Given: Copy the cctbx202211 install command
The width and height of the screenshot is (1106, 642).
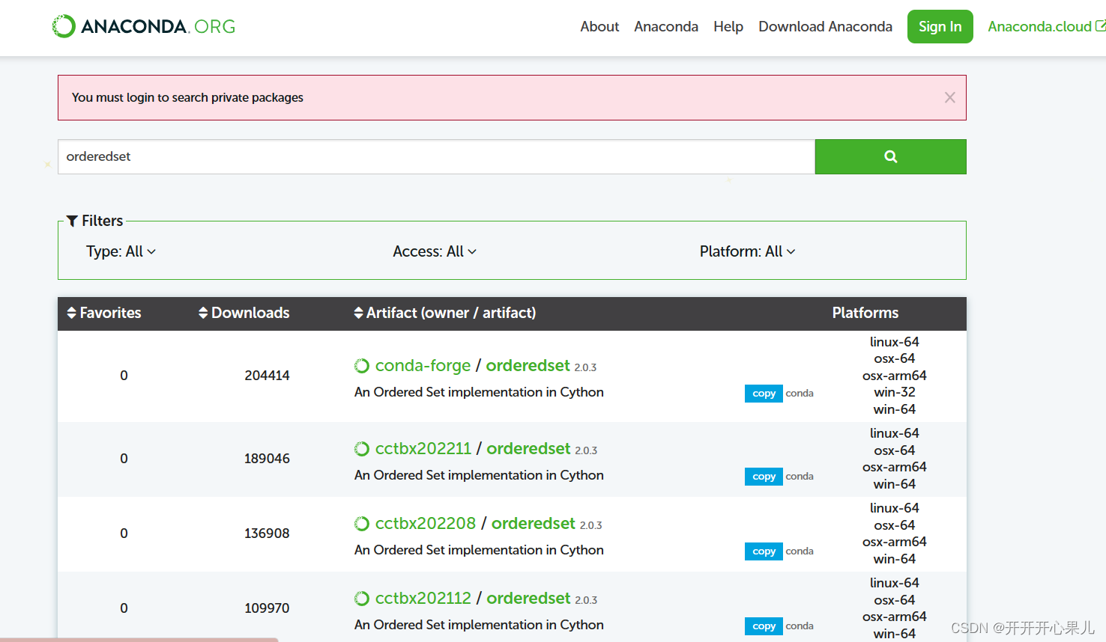Looking at the screenshot, I should (x=764, y=477).
